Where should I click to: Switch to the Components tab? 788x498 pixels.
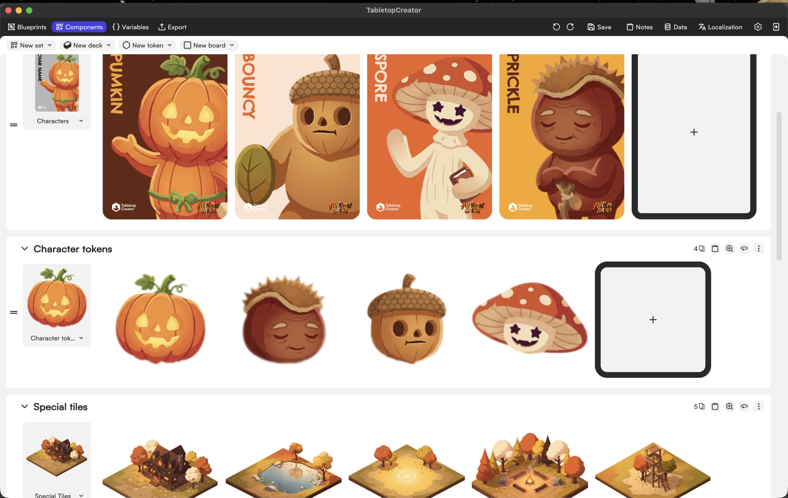pyautogui.click(x=79, y=27)
